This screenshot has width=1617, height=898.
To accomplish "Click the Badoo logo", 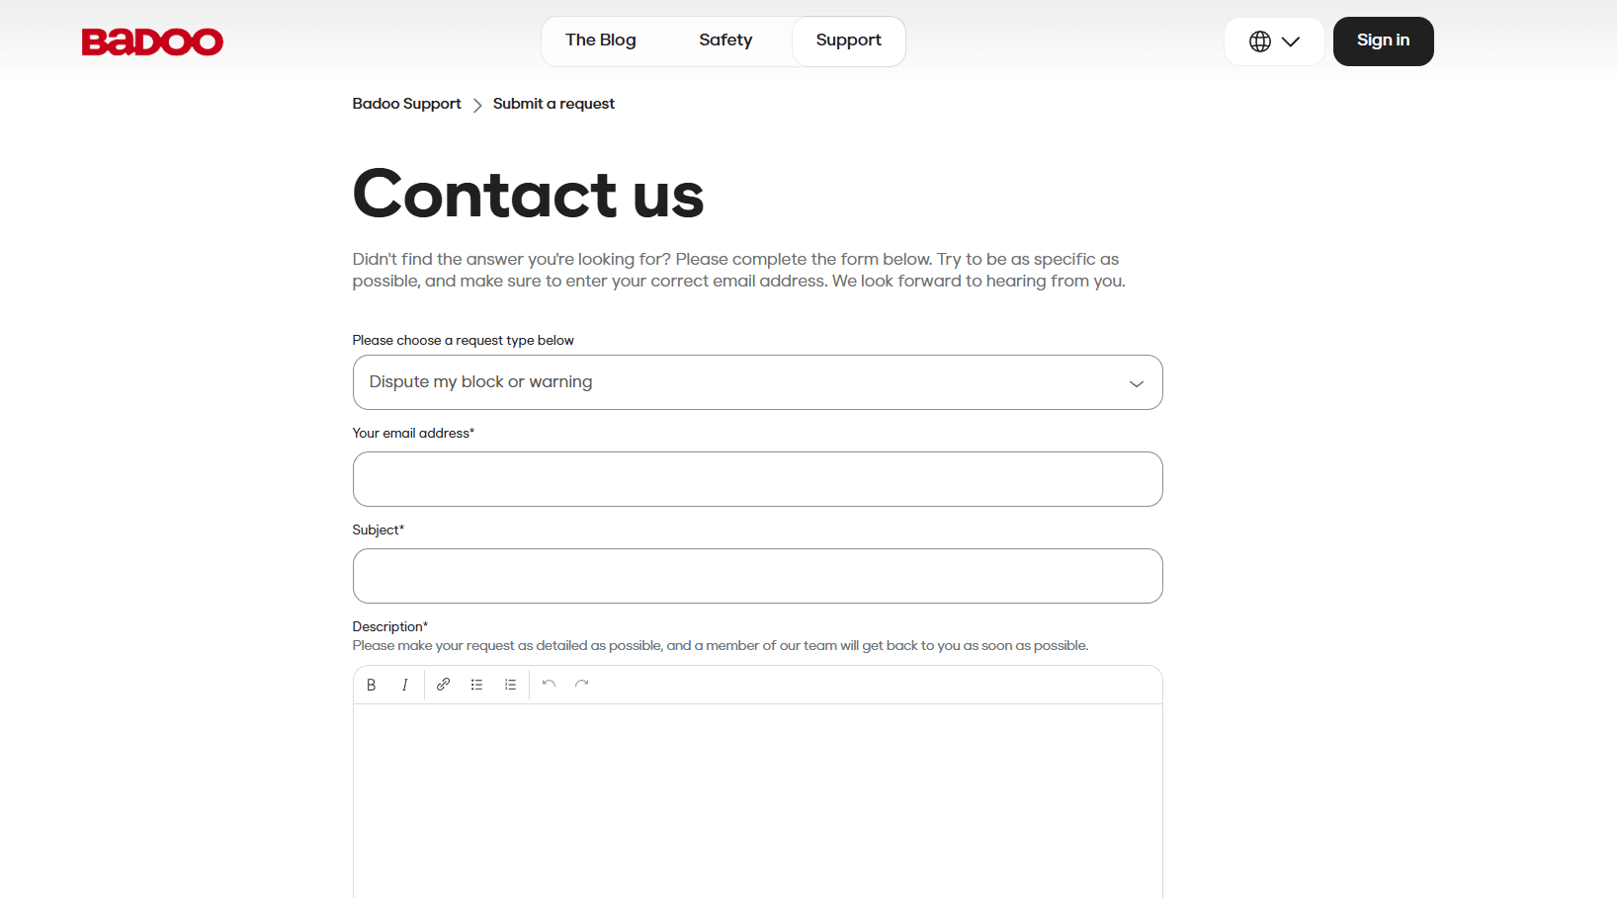I will 152,41.
